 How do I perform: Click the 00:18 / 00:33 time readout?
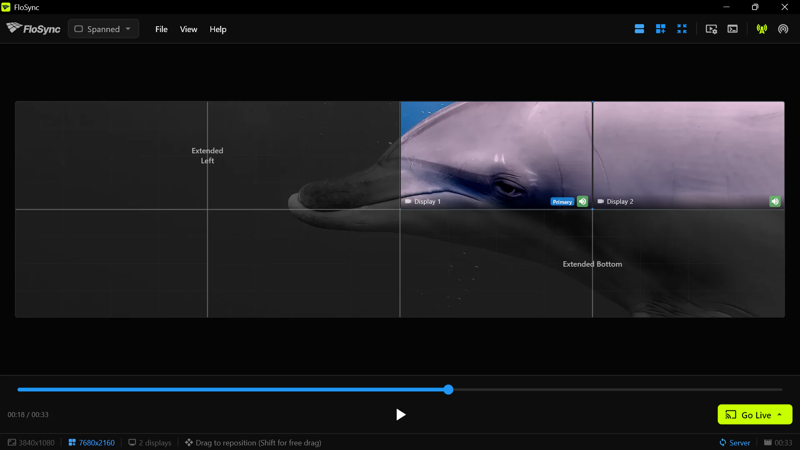pos(28,415)
